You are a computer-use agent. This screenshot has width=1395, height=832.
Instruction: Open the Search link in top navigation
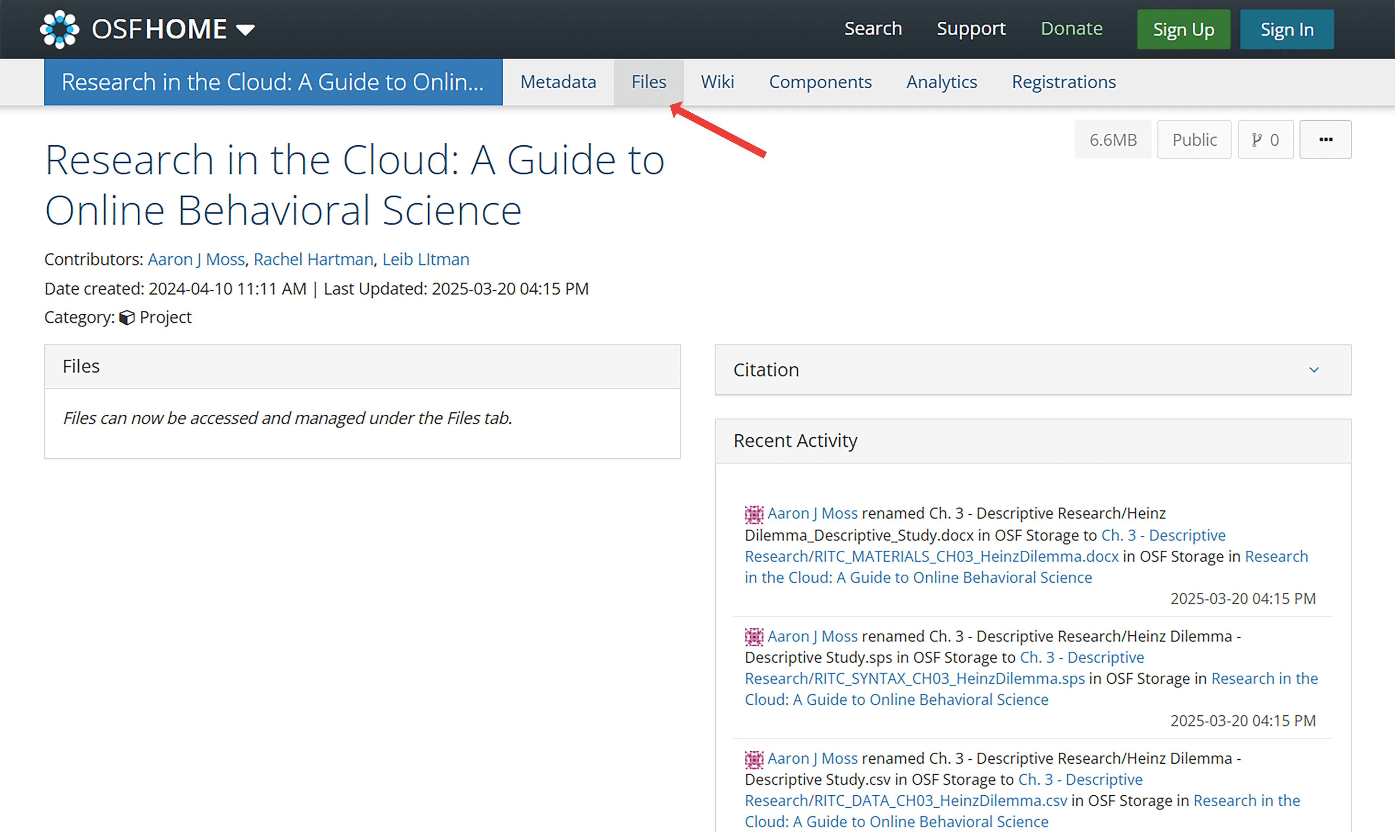click(x=873, y=29)
